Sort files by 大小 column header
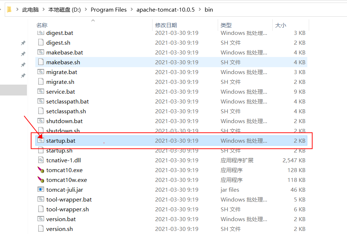Screen dimensions: 347x236 pyautogui.click(x=281, y=25)
